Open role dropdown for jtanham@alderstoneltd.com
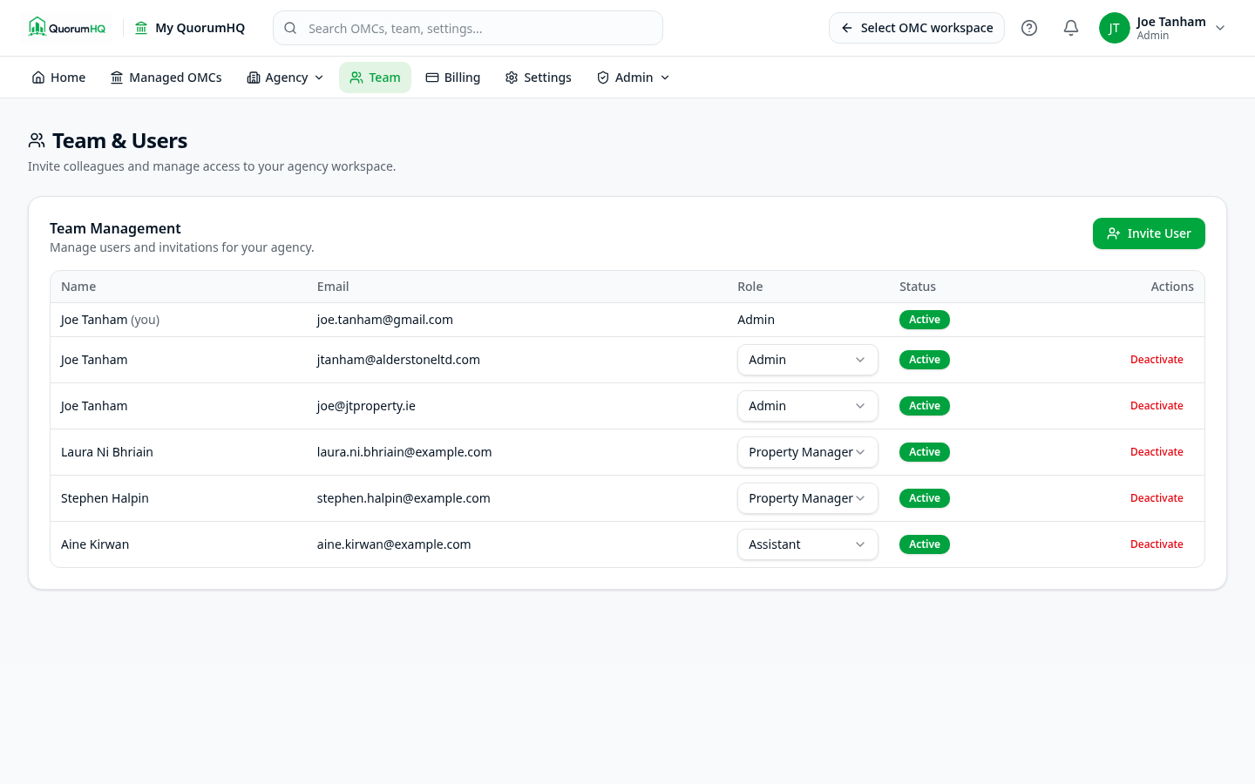 pyautogui.click(x=807, y=360)
